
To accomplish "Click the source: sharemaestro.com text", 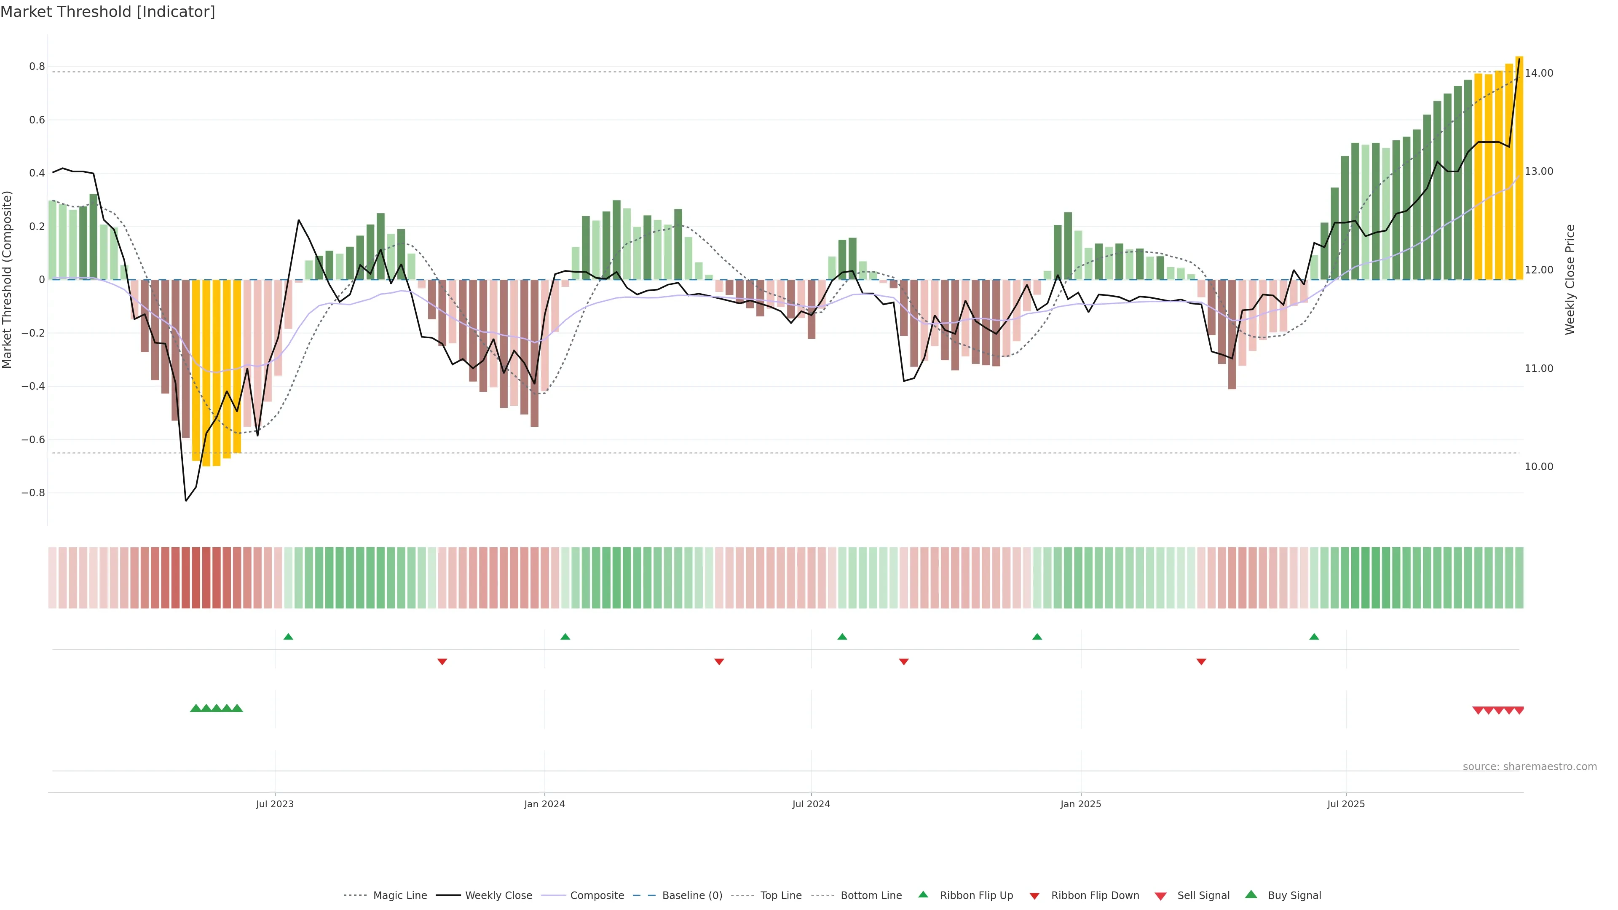I will pos(1530,767).
